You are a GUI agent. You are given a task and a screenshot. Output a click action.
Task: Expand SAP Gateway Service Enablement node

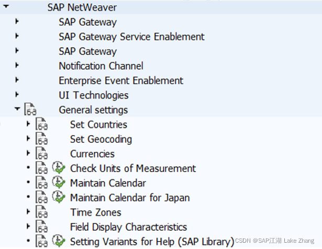[x=17, y=36]
